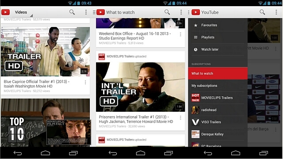This screenshot has height=159, width=283.
Task: Go back on the middle phone screen
Action: point(113,153)
